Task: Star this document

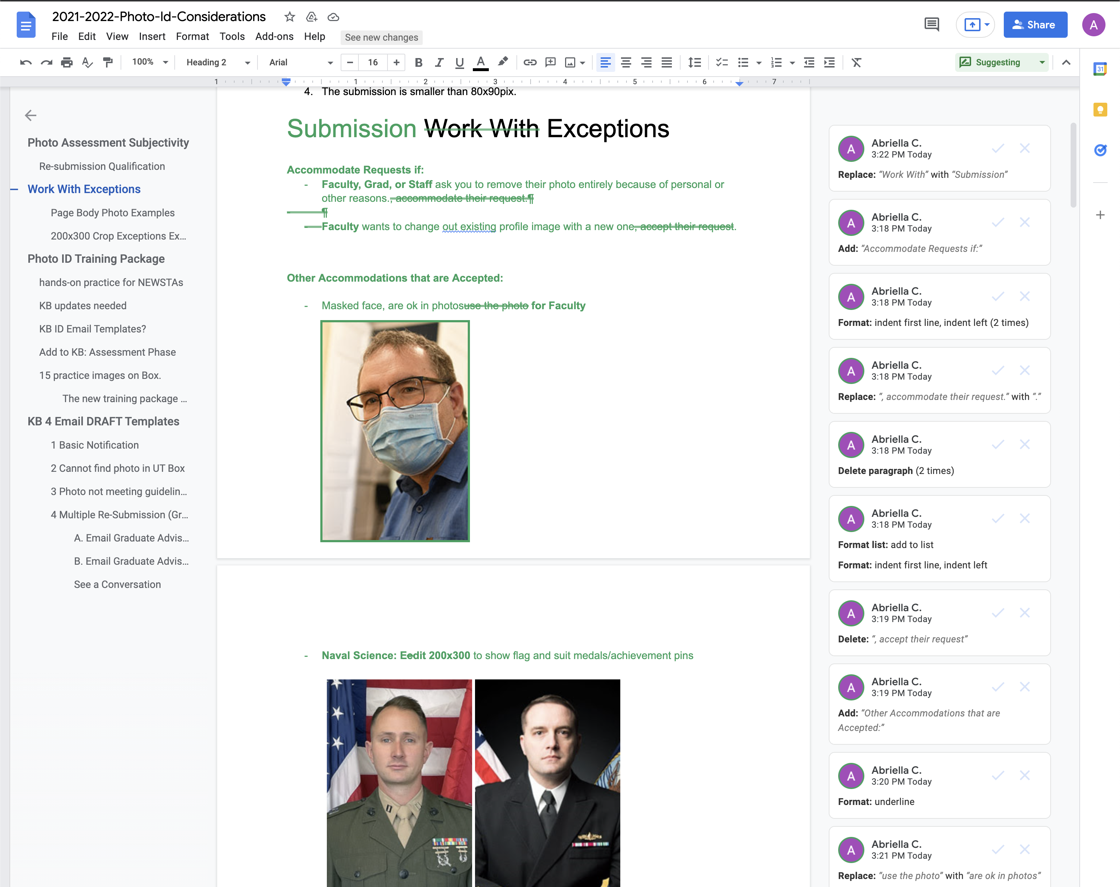Action: click(x=289, y=17)
